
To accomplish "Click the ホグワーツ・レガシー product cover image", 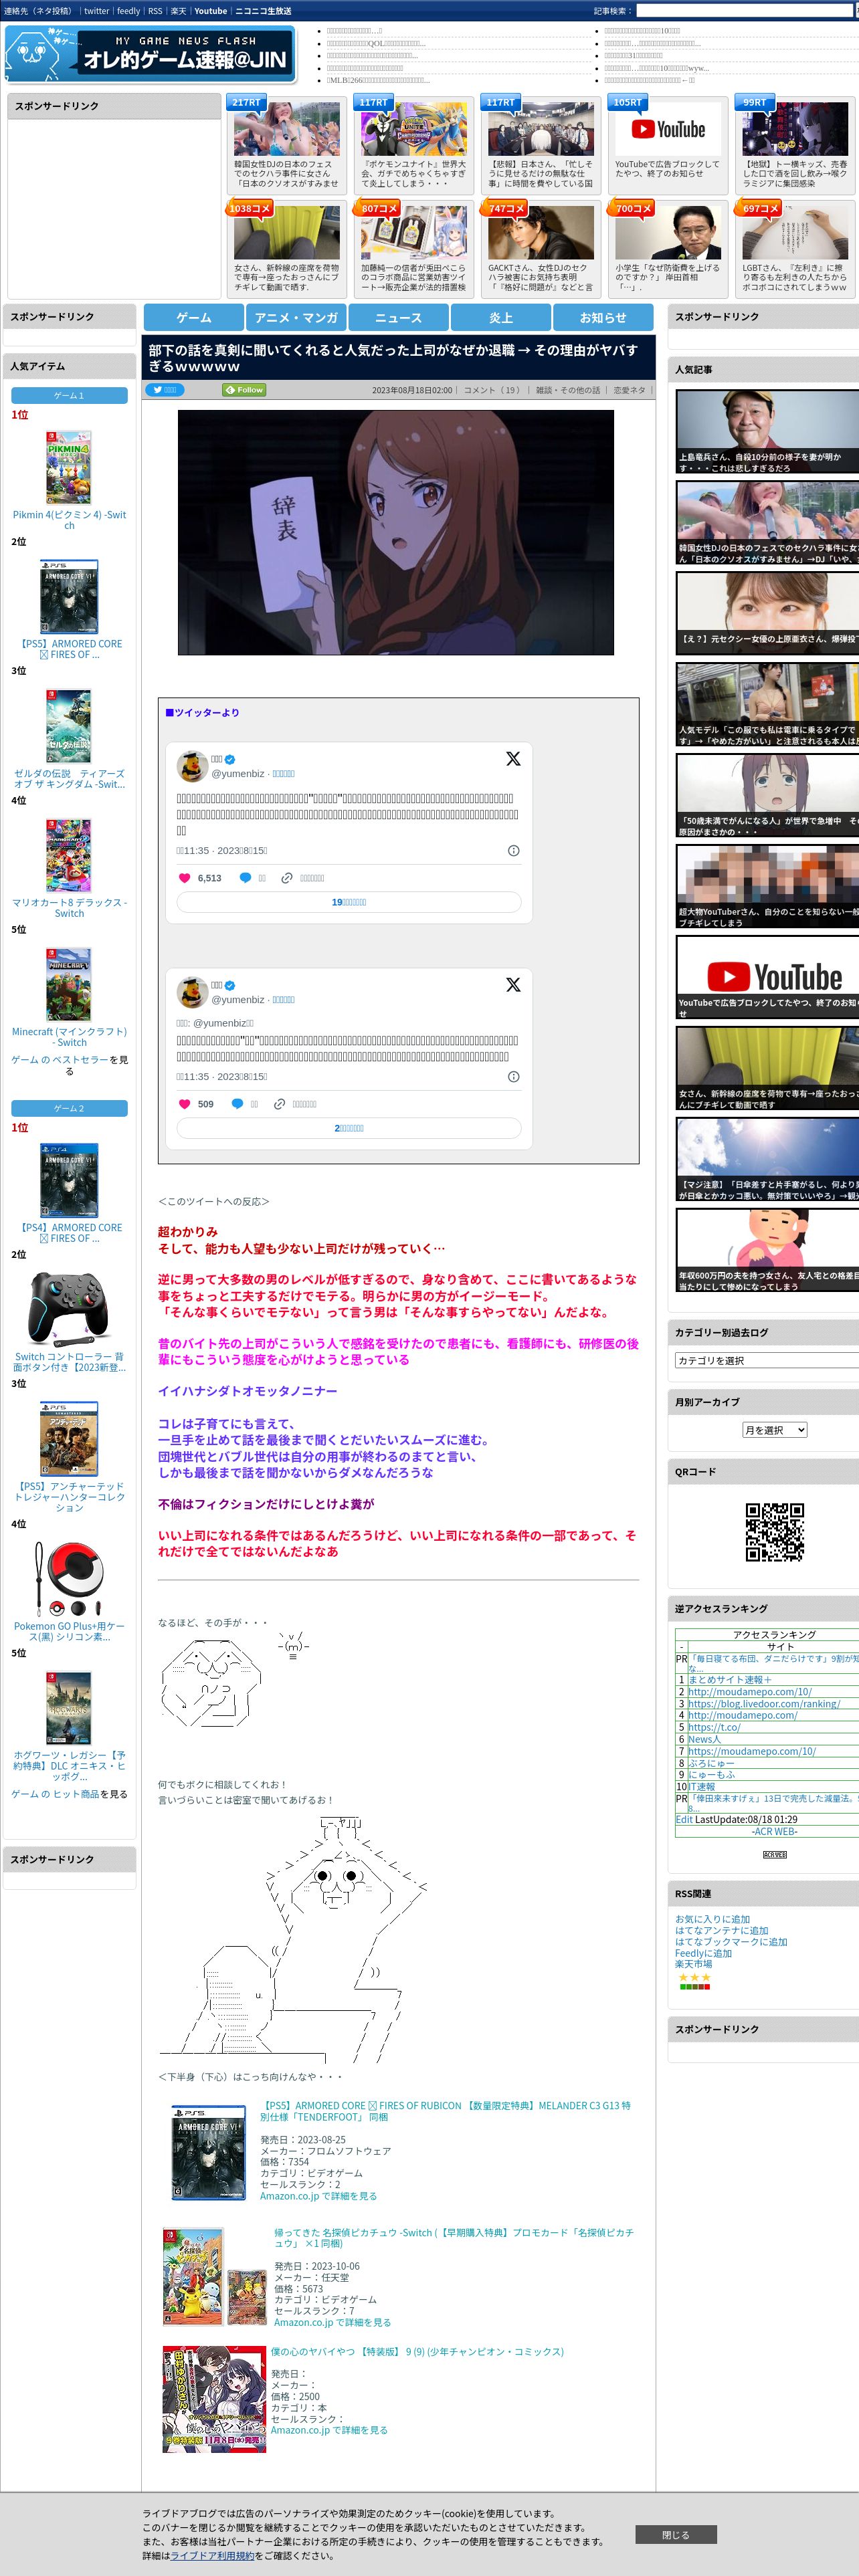I will (69, 1708).
